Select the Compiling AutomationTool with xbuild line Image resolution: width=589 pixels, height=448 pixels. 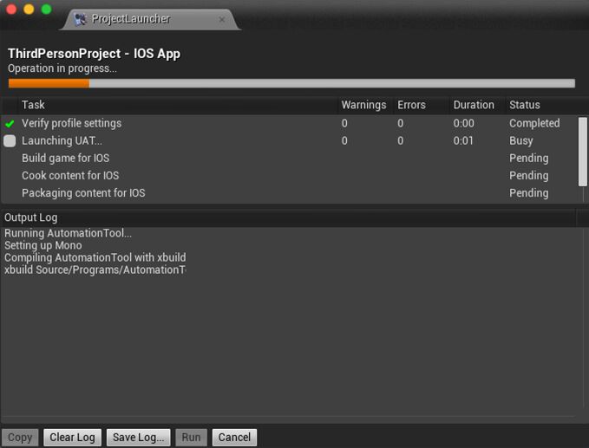pyautogui.click(x=95, y=257)
